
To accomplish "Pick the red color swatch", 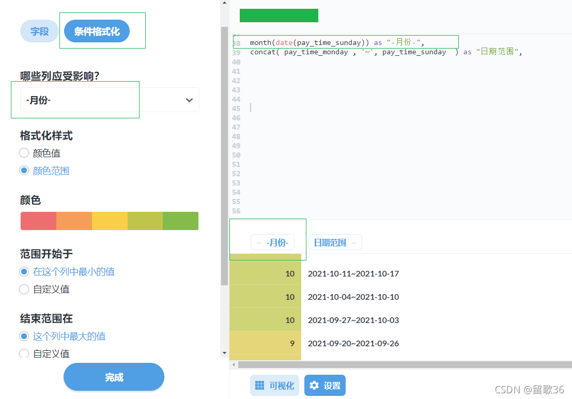I will (38, 221).
